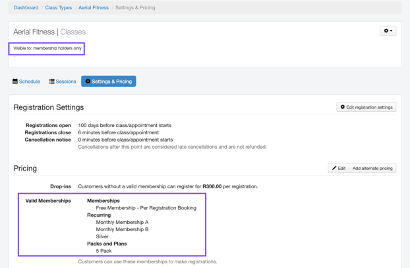Click the Settings & Pricing breadcrumb text
This screenshot has width=410, height=268.
pos(135,8)
